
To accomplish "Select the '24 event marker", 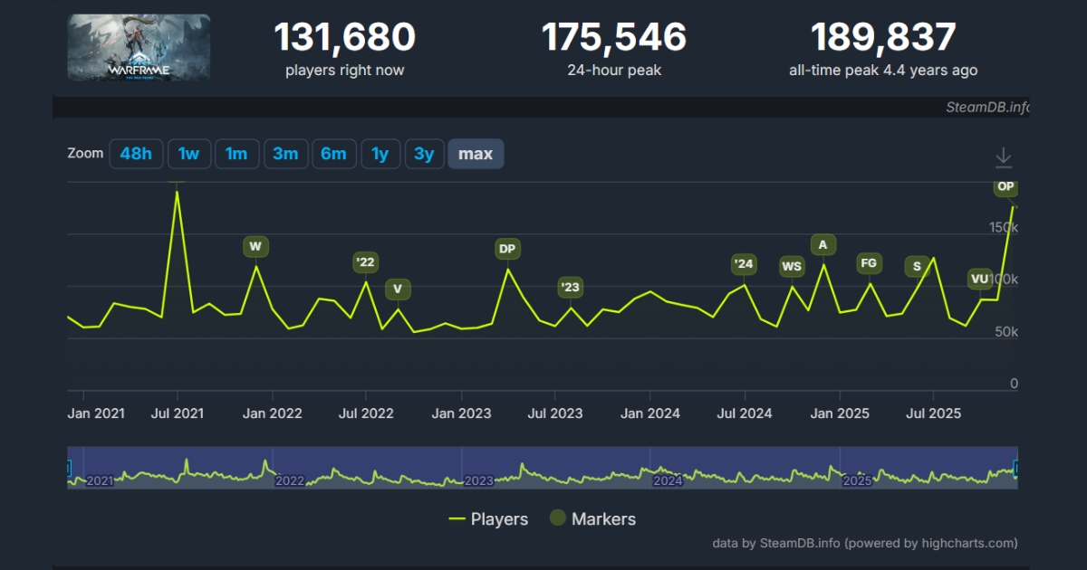I will (x=743, y=265).
